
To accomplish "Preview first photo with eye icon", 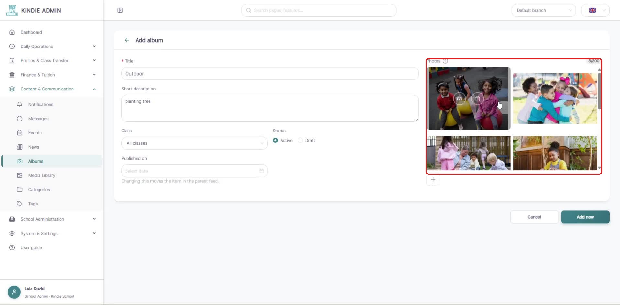I will click(x=459, y=99).
